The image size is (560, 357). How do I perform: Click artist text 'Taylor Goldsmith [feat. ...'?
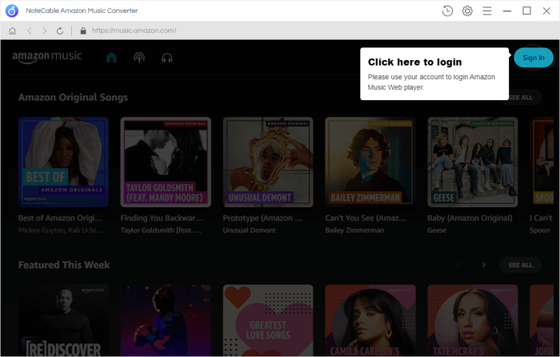click(161, 231)
